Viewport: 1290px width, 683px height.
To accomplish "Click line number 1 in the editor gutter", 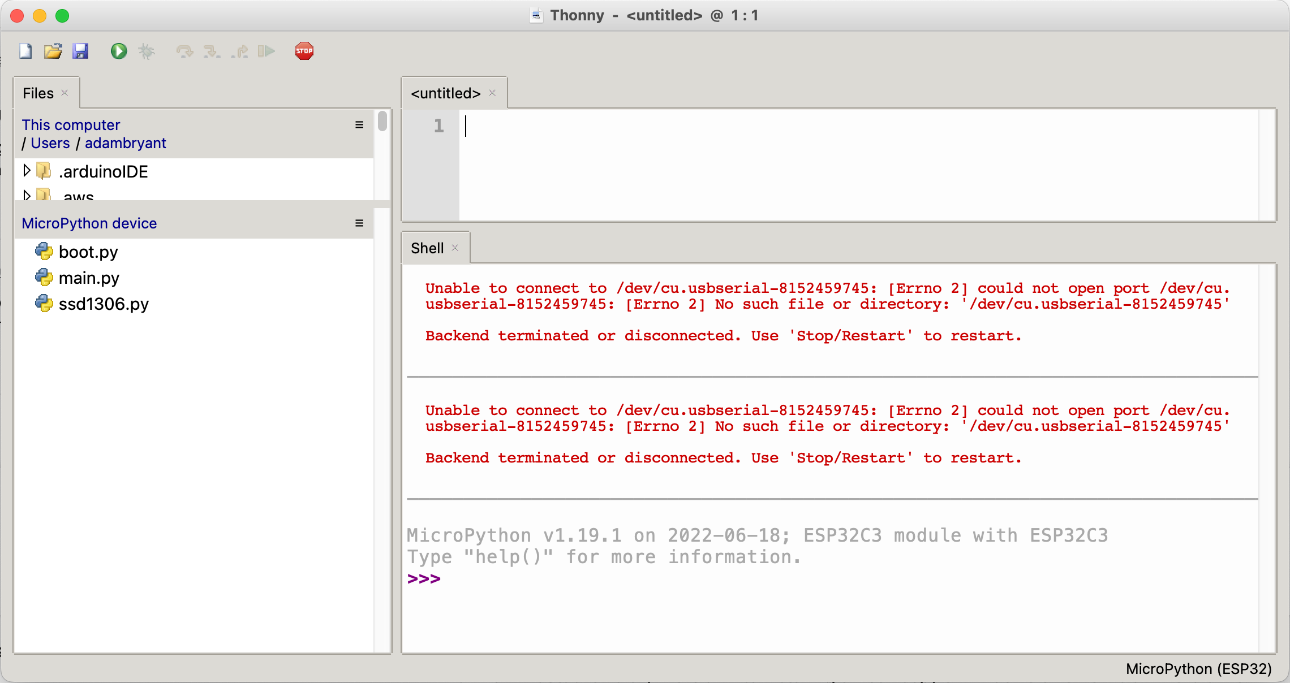I will pos(438,126).
